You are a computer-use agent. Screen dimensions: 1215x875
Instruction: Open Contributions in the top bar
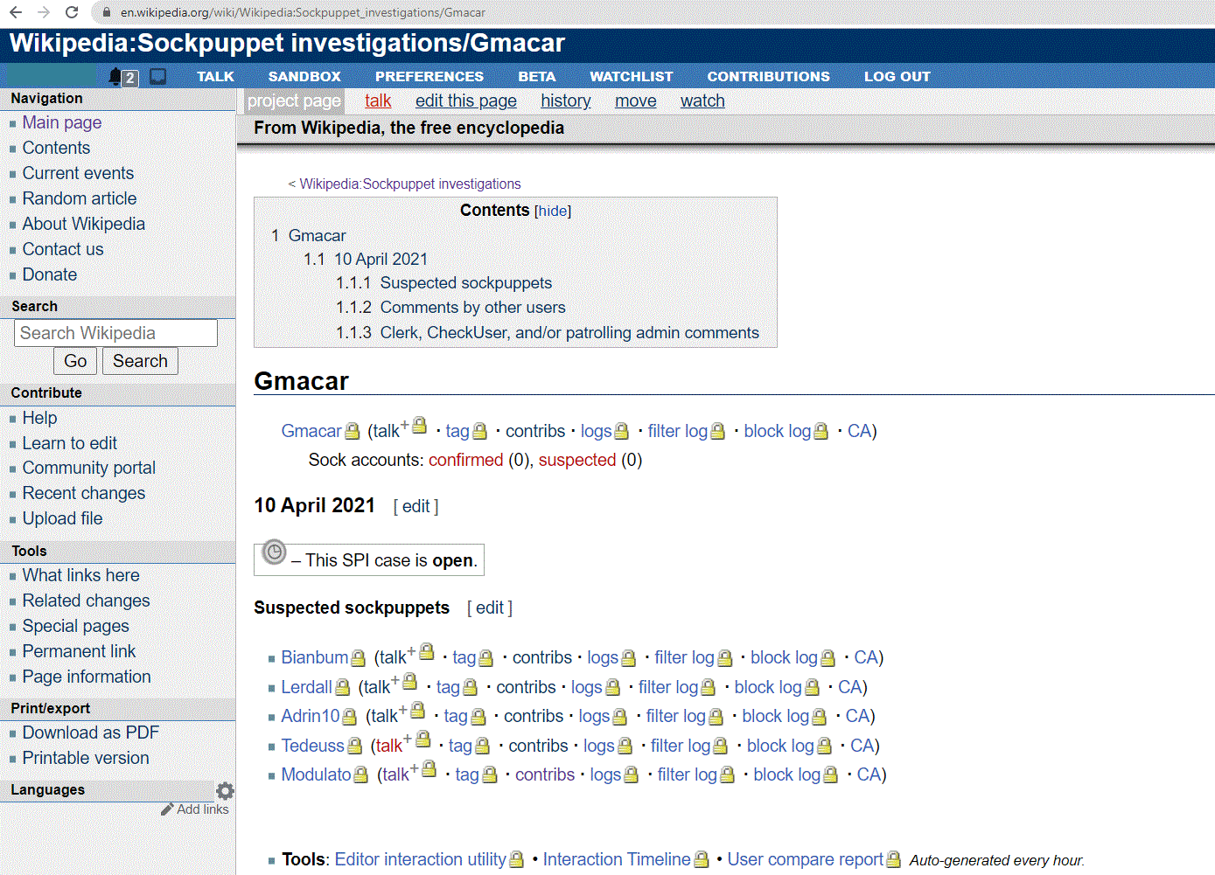pyautogui.click(x=769, y=76)
